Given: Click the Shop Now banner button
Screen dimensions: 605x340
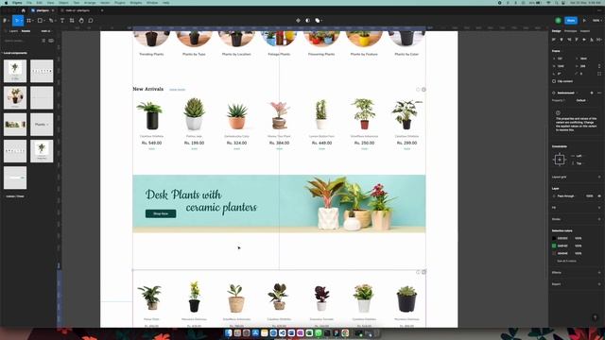Looking at the screenshot, I should (x=161, y=213).
